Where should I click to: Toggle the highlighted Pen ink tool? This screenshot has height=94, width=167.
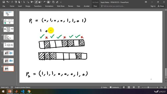(x=36, y=2)
